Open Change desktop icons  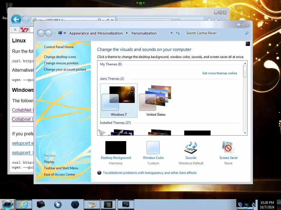point(60,57)
